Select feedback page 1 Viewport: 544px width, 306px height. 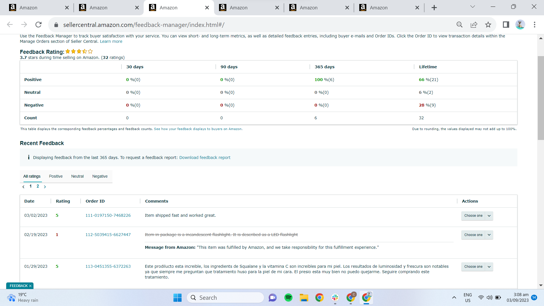click(x=31, y=186)
